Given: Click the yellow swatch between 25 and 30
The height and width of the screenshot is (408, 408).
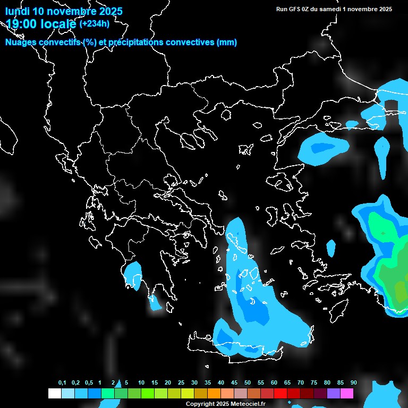Looking at the screenshot, I should [187, 394].
